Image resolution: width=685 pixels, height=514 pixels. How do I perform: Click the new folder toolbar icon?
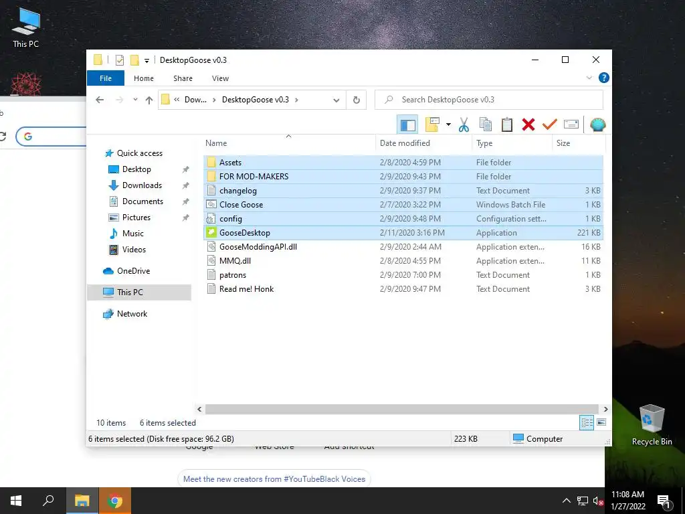click(x=432, y=124)
